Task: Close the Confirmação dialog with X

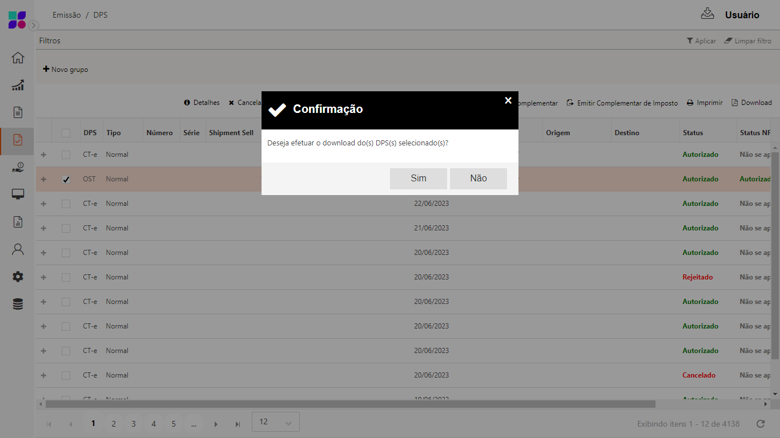Action: pyautogui.click(x=508, y=100)
